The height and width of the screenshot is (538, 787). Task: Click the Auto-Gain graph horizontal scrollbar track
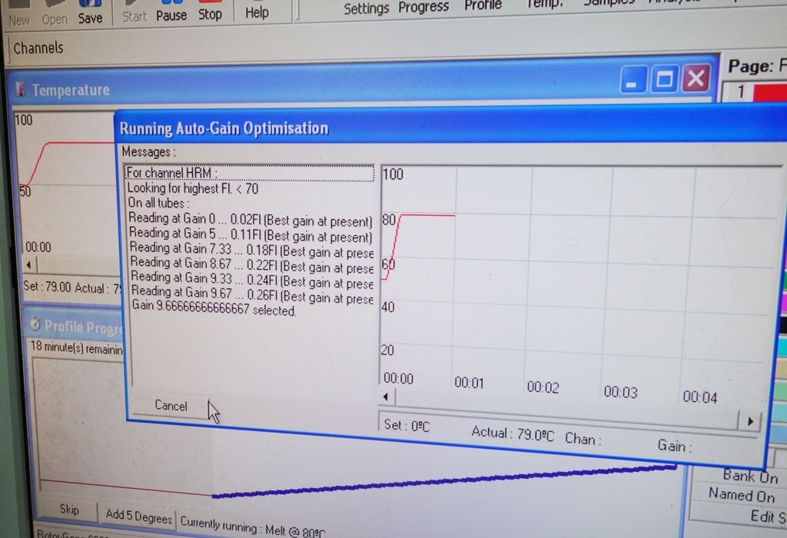coord(566,409)
